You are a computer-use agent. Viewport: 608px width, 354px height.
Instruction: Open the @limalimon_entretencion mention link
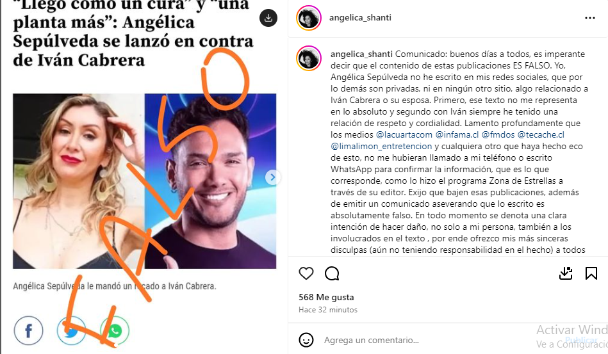click(381, 147)
